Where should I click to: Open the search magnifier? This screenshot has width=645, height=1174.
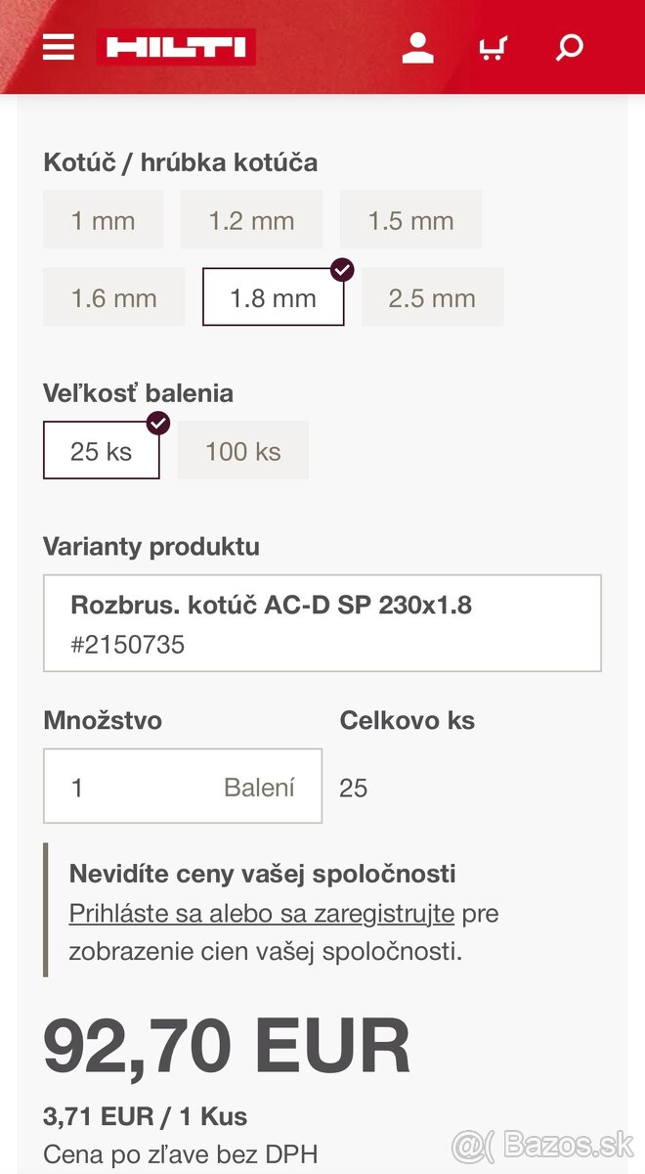tap(569, 47)
